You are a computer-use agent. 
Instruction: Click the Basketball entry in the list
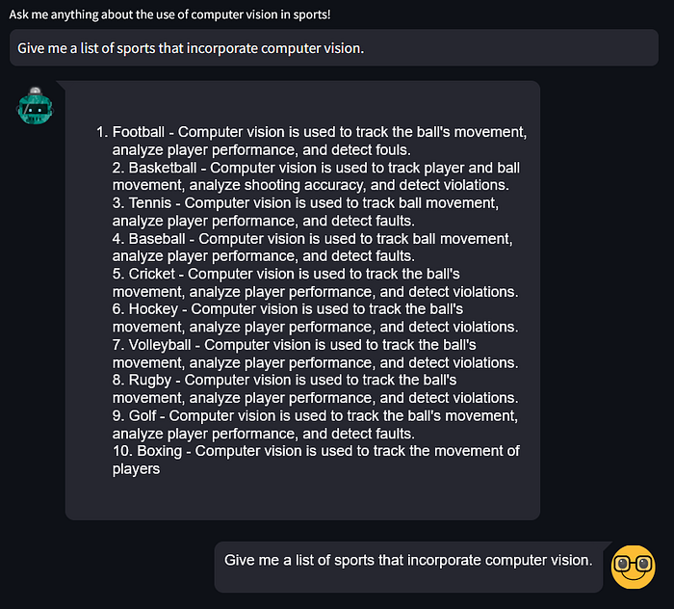316,176
